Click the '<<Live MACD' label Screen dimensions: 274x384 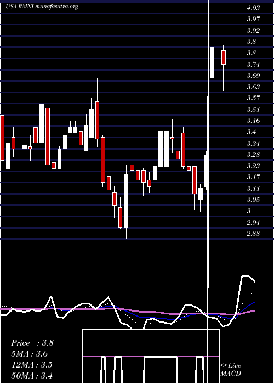click(231, 369)
